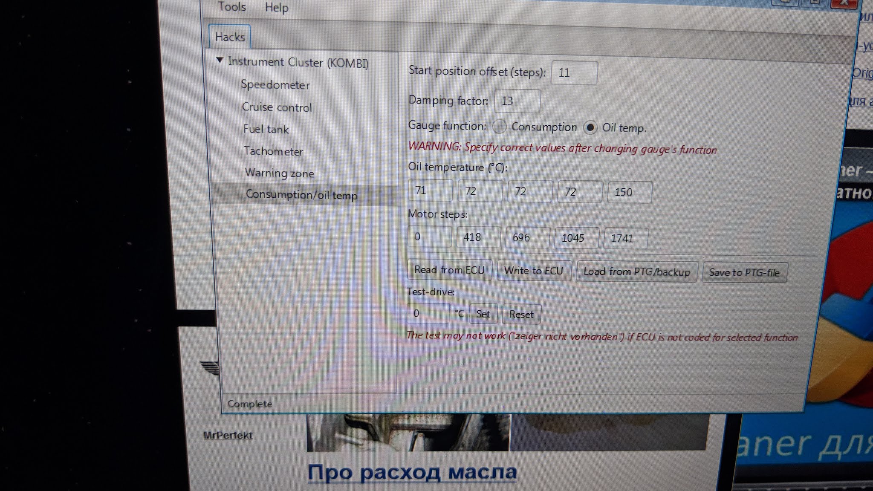Screen dimensions: 873x491
Task: Select Tachometer in the tree
Action: (x=273, y=151)
